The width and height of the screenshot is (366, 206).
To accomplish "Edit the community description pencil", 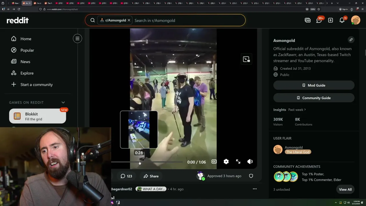I will click(351, 40).
